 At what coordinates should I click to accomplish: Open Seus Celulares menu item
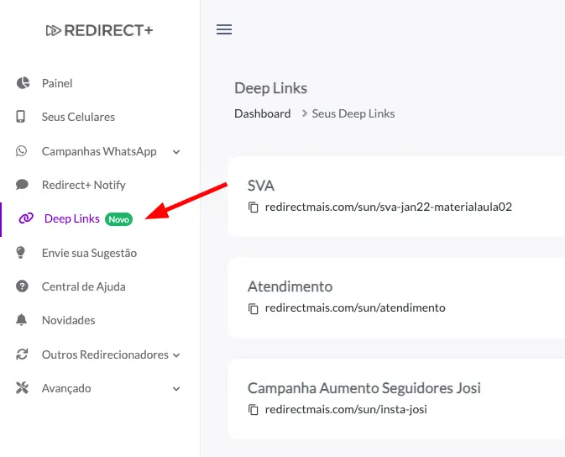[78, 117]
